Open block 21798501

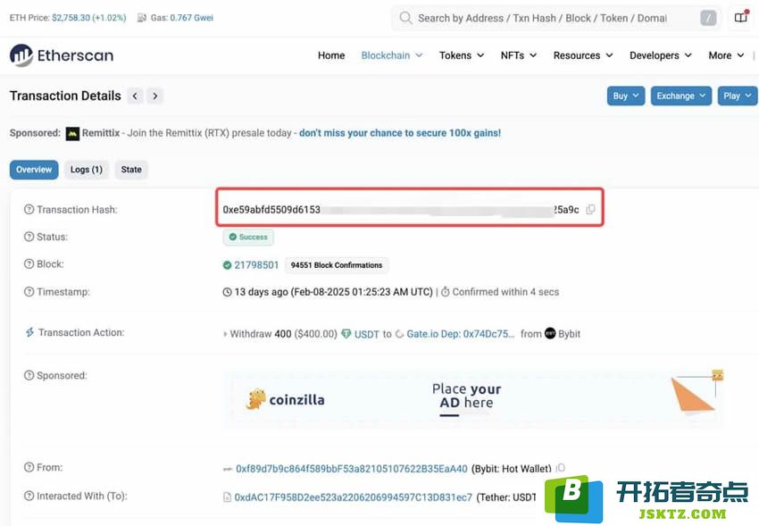coord(256,265)
